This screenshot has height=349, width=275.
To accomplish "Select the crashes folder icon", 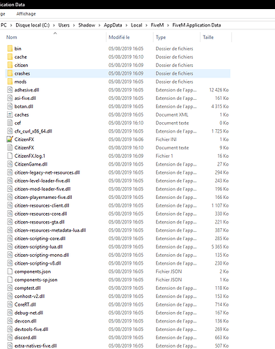I will (10, 73).
